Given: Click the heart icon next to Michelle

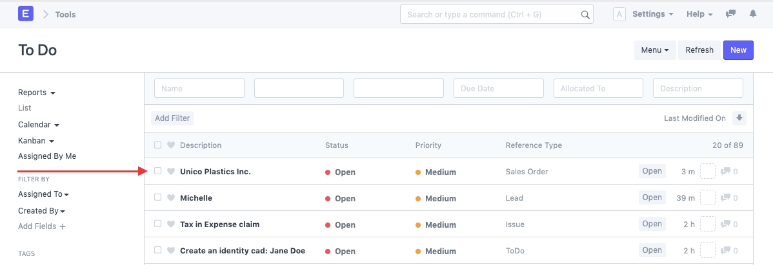Looking at the screenshot, I should (171, 198).
